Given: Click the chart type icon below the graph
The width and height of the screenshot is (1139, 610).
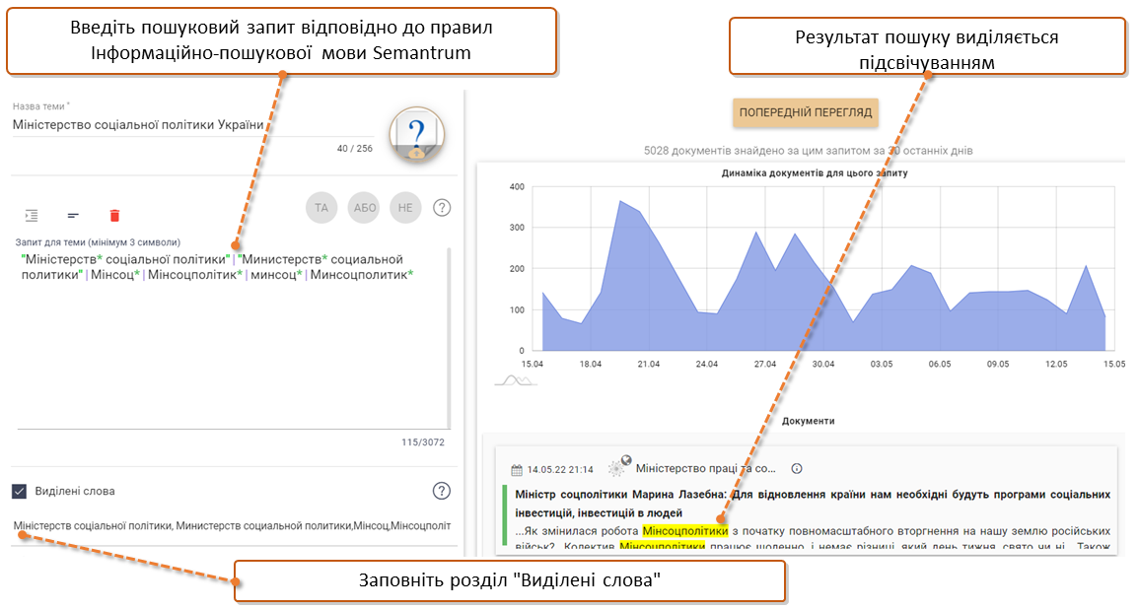Looking at the screenshot, I should [x=515, y=380].
